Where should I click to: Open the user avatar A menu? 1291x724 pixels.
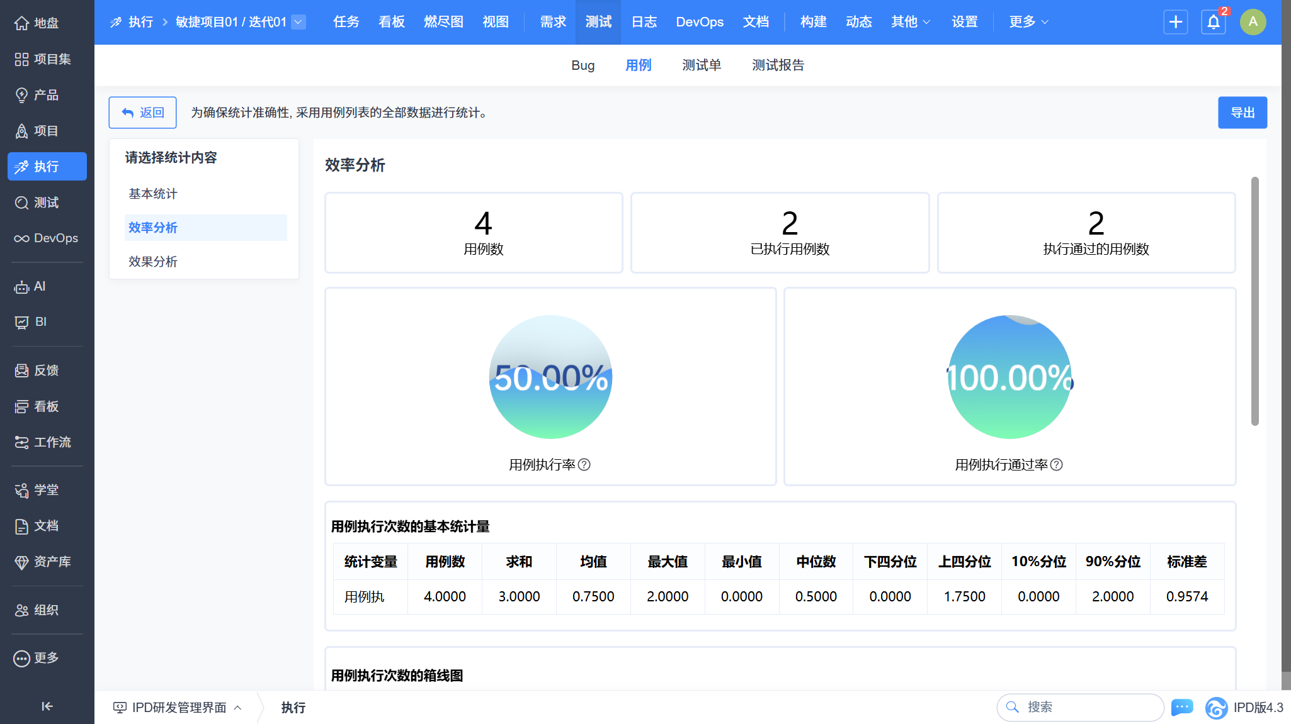pos(1253,22)
